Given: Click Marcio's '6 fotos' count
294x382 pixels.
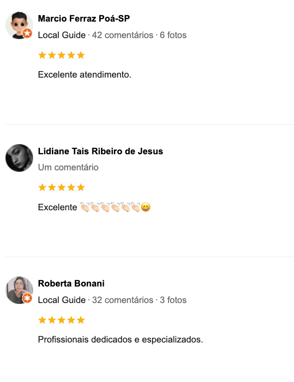Looking at the screenshot, I should [173, 35].
